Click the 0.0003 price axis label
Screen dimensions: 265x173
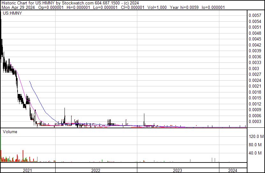tap(255, 121)
